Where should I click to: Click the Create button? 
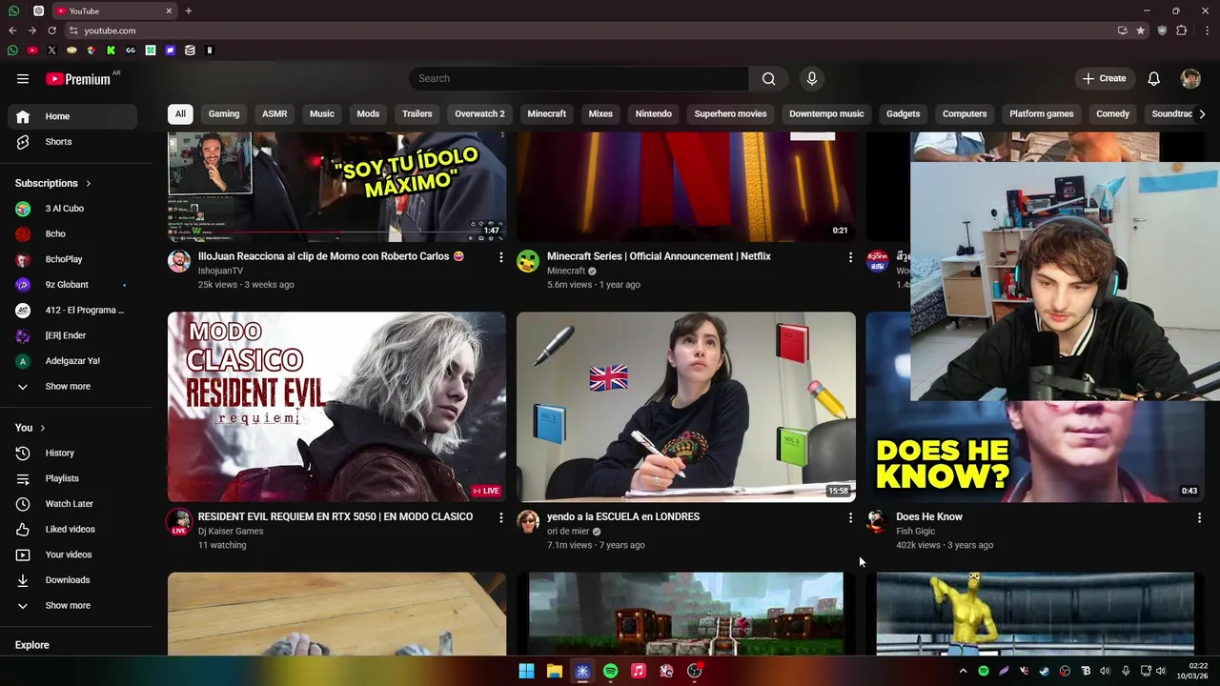coord(1104,78)
